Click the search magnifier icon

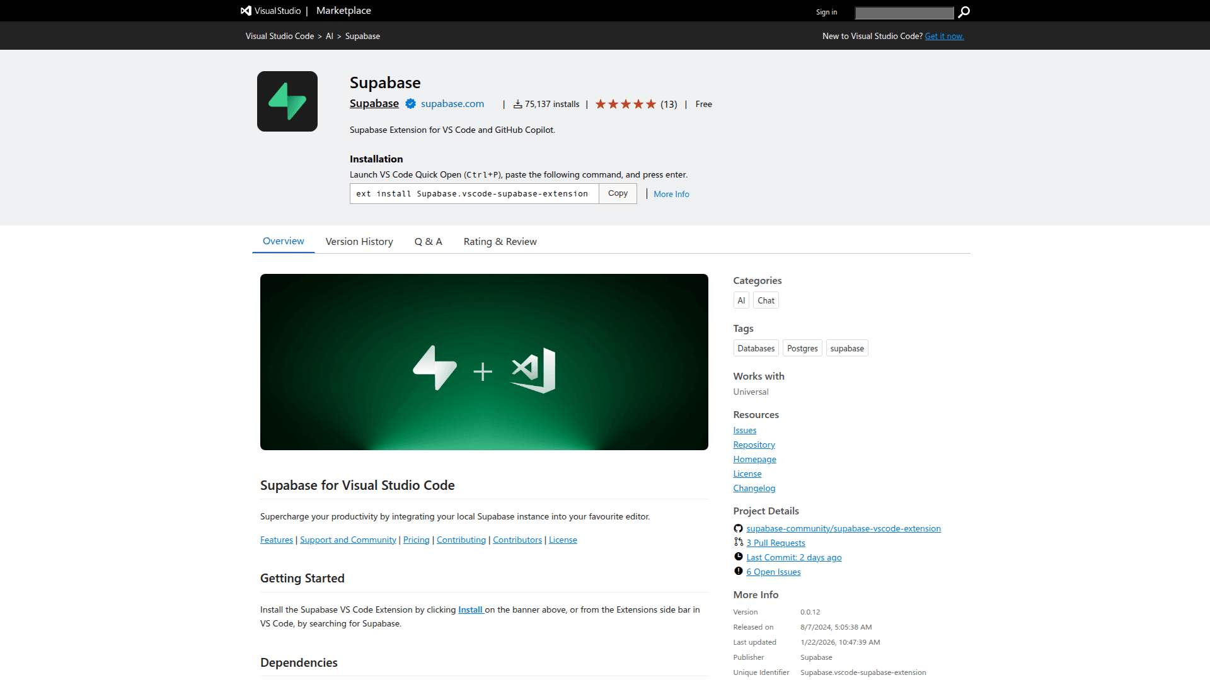(964, 13)
